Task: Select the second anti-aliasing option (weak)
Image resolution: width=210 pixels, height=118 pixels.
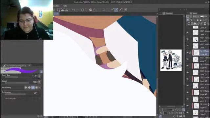Action: click(x=29, y=88)
